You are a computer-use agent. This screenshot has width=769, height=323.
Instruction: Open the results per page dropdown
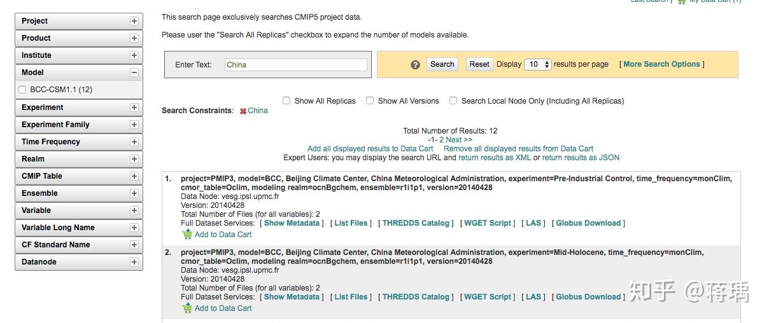[538, 64]
